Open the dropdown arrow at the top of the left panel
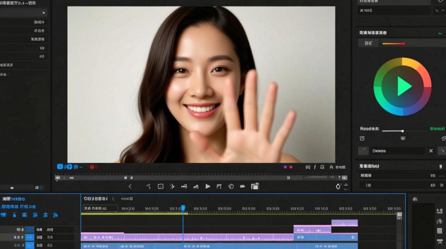 [x=43, y=13]
